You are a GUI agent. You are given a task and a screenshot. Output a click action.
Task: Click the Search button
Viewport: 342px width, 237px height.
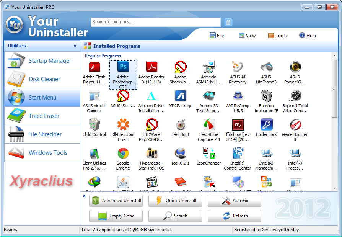point(175,216)
